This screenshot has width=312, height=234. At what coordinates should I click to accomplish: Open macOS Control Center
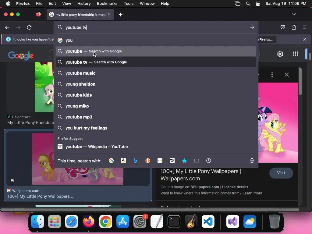click(258, 4)
